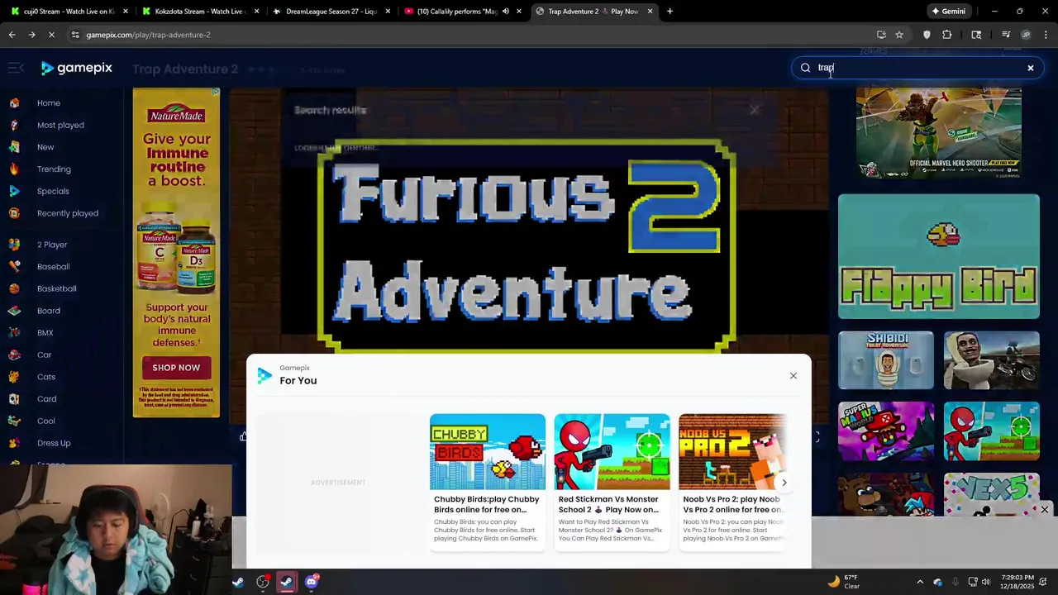Open Trending games in sidebar

click(54, 169)
